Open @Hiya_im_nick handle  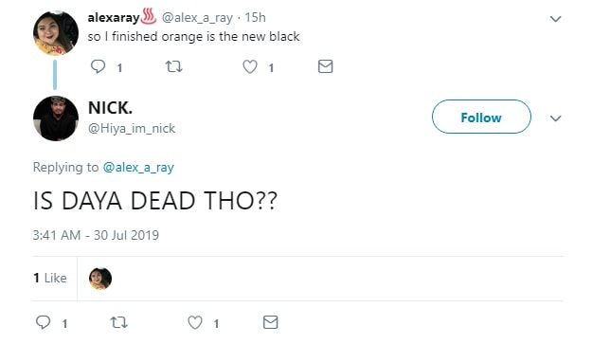tap(132, 128)
